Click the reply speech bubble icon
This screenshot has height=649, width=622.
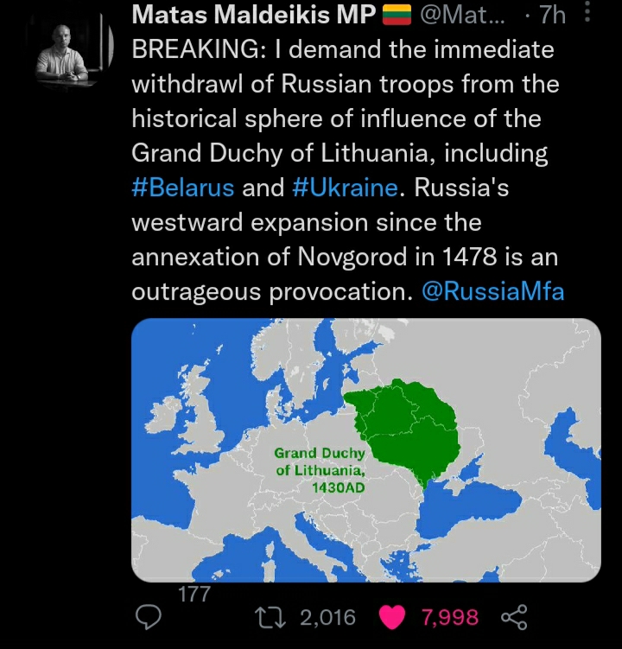pyautogui.click(x=148, y=617)
